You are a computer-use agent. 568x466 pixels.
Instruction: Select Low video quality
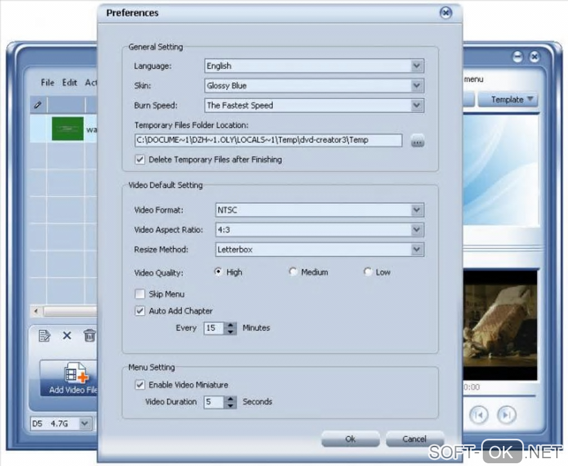pos(368,272)
